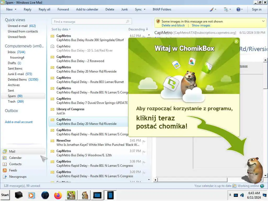Open Firefox from the taskbar
Viewport: 268px width, 201px height.
[x=58, y=195]
